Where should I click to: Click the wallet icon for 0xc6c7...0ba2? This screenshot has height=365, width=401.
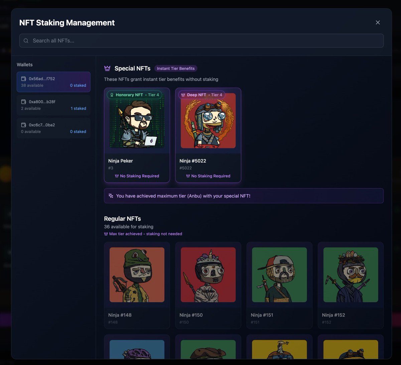(23, 125)
